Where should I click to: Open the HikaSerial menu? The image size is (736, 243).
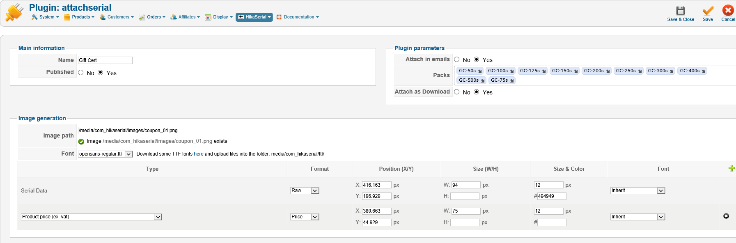pyautogui.click(x=254, y=17)
